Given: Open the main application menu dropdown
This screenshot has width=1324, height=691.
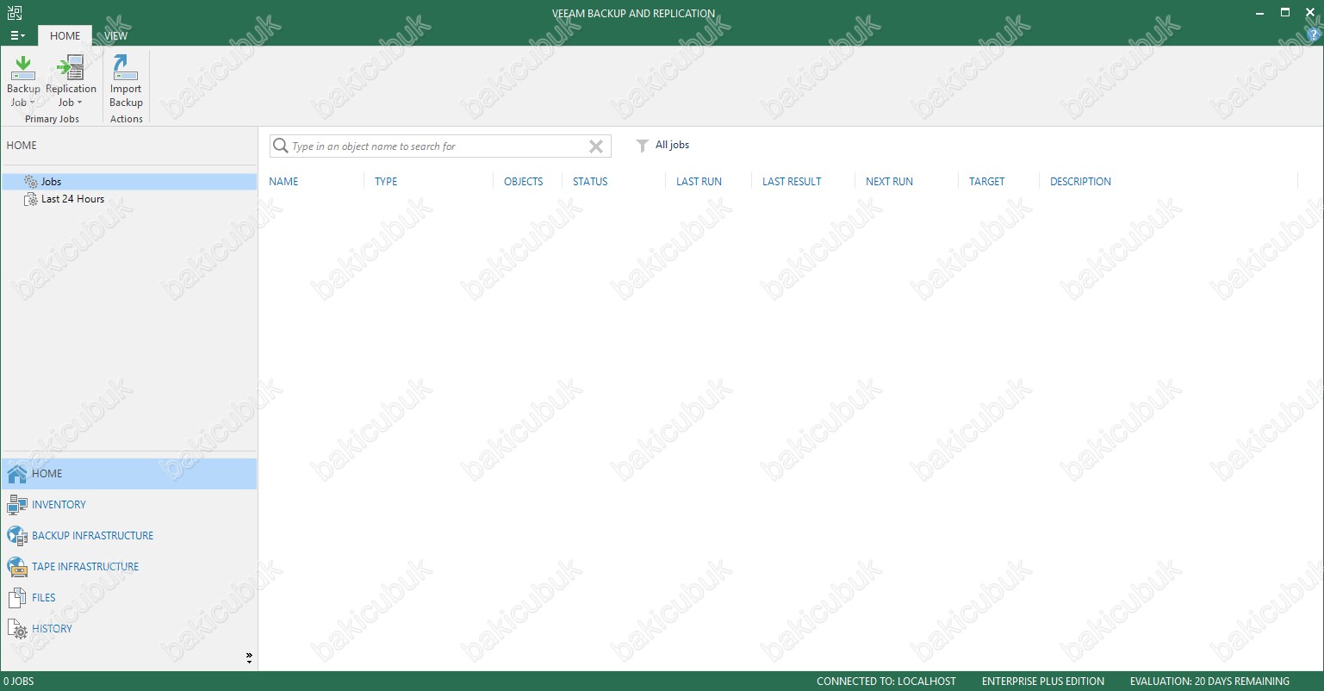Looking at the screenshot, I should click(17, 36).
